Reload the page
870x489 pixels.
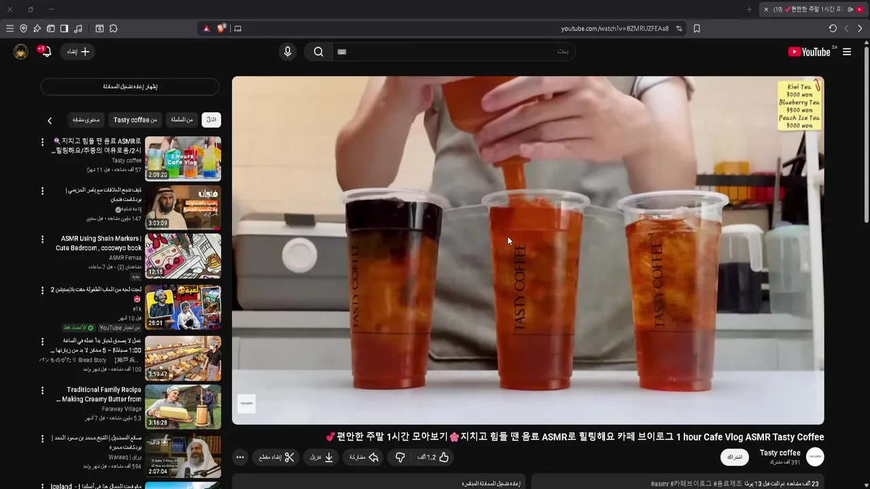(x=833, y=29)
